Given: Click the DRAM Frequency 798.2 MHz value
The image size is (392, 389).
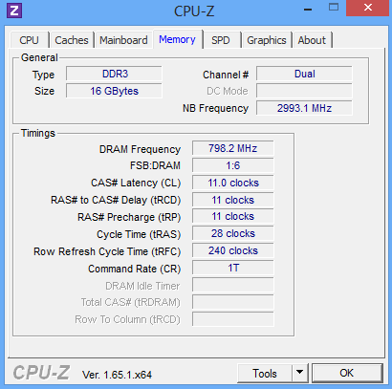Looking at the screenshot, I should 233,148.
